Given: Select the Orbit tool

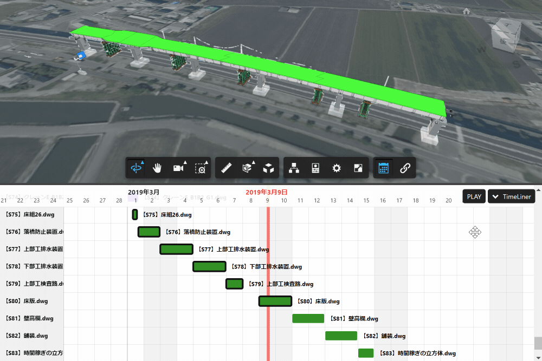Looking at the screenshot, I should tap(135, 168).
